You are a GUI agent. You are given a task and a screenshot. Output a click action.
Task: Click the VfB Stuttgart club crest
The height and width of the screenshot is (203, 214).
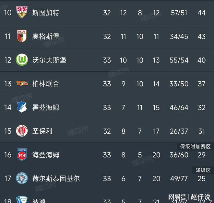click(22, 12)
